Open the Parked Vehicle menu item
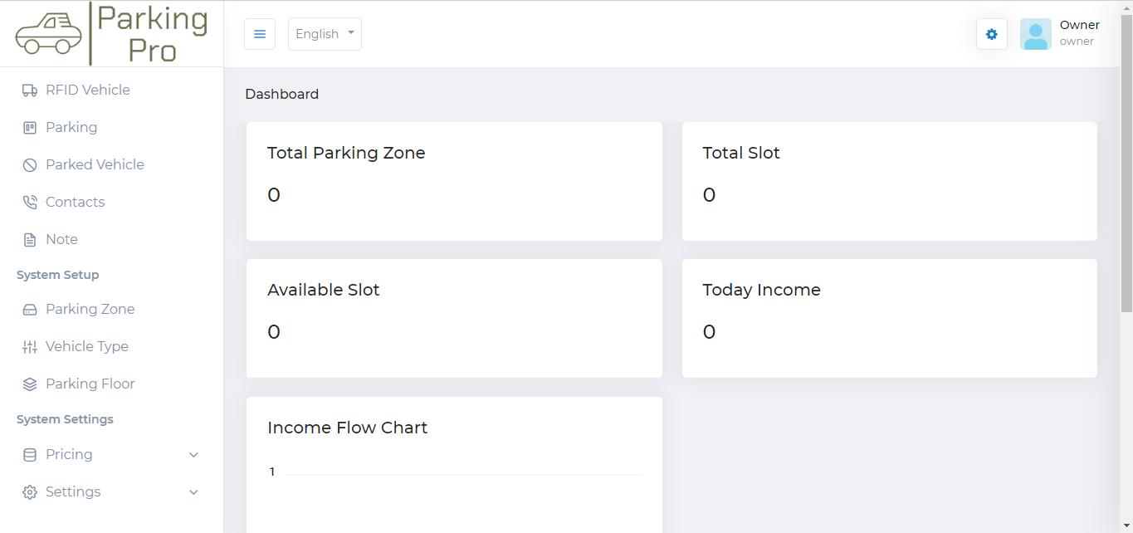Viewport: 1133px width, 533px height. click(95, 164)
